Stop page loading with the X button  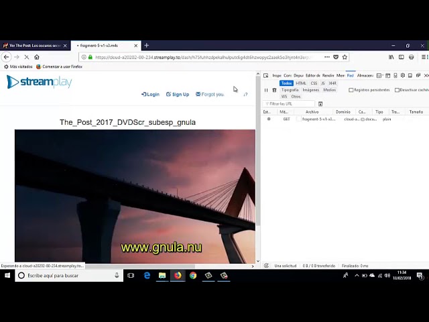27,57
